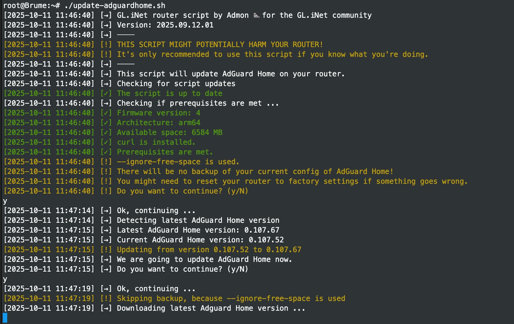This screenshot has height=324, width=514.
Task: Click the latest version number "0.107.67" in white
Action: click(x=262, y=230)
